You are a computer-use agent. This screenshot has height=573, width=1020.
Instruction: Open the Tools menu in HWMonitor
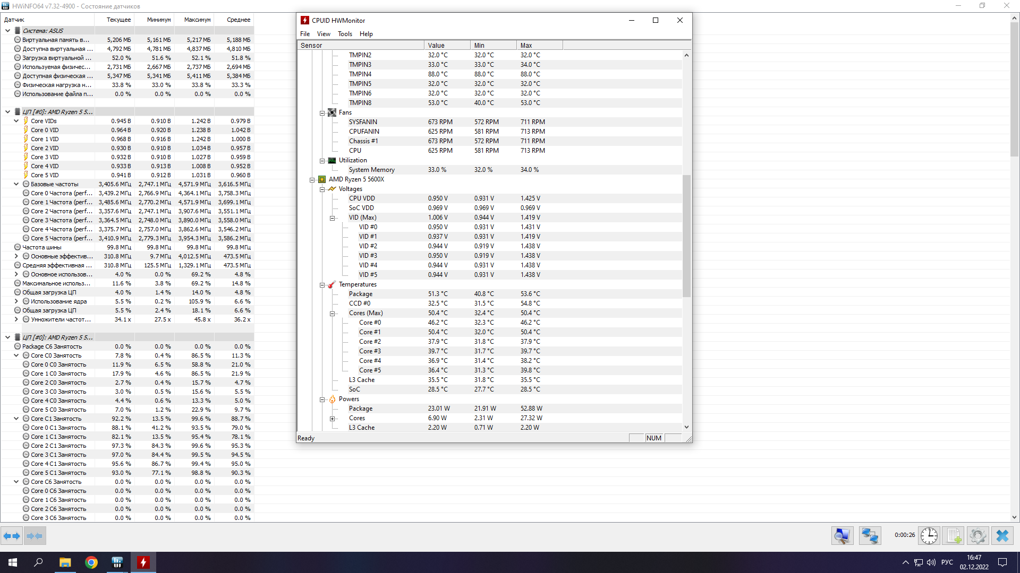(x=345, y=34)
